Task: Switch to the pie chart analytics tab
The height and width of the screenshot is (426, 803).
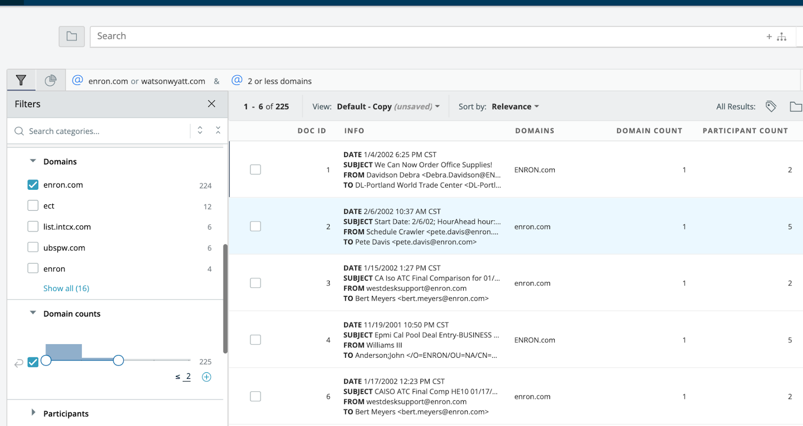Action: click(51, 80)
